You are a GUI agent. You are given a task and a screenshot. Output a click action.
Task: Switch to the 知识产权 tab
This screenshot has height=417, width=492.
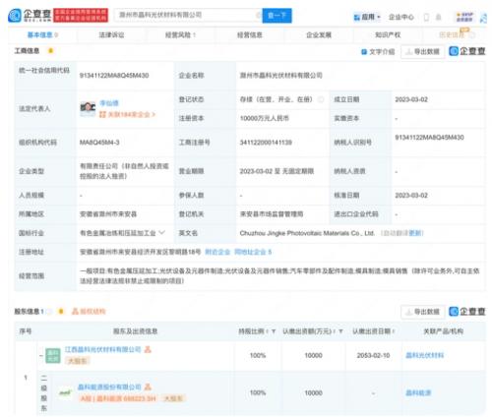click(x=388, y=34)
